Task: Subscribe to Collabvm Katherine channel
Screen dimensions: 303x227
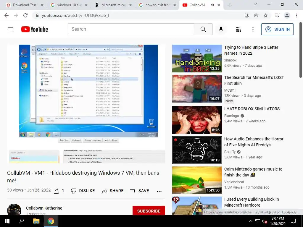Action: click(x=149, y=211)
